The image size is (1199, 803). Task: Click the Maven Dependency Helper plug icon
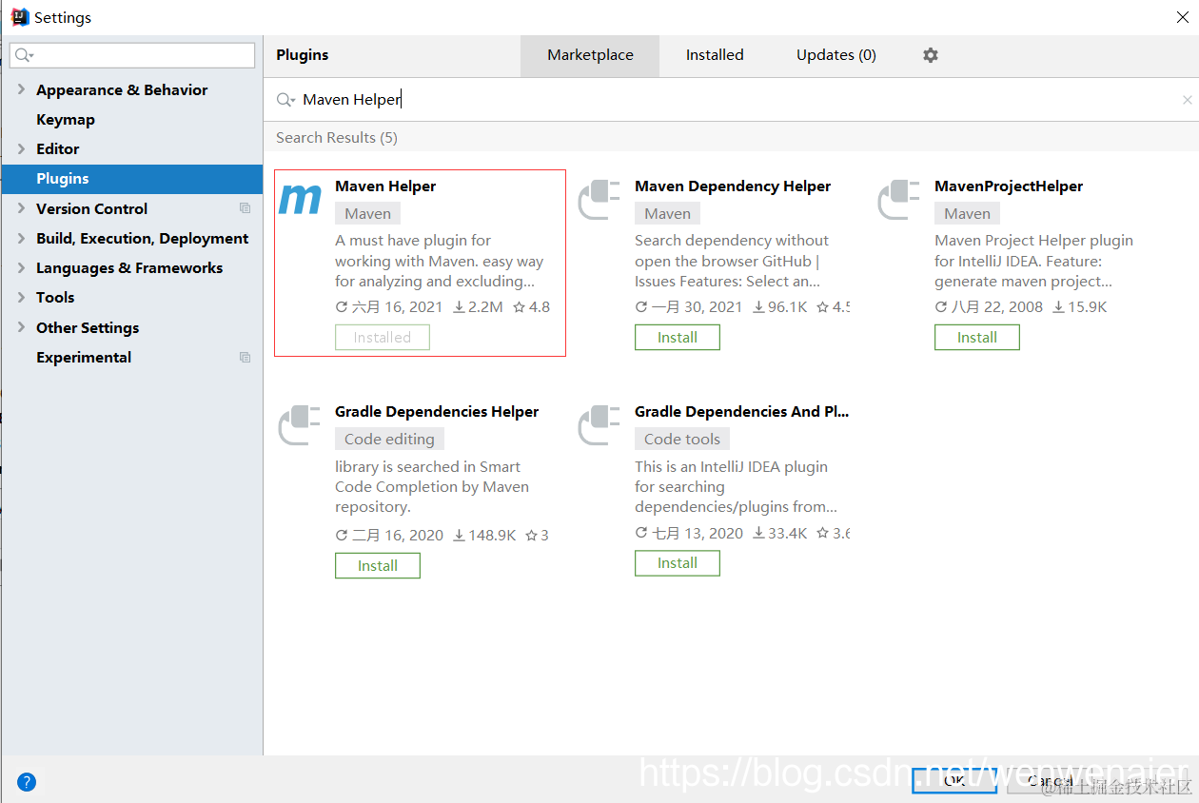[x=599, y=200]
